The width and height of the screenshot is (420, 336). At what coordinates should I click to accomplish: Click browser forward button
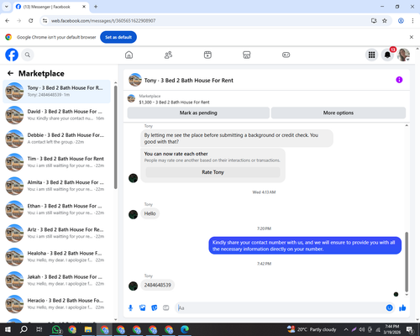tap(19, 21)
